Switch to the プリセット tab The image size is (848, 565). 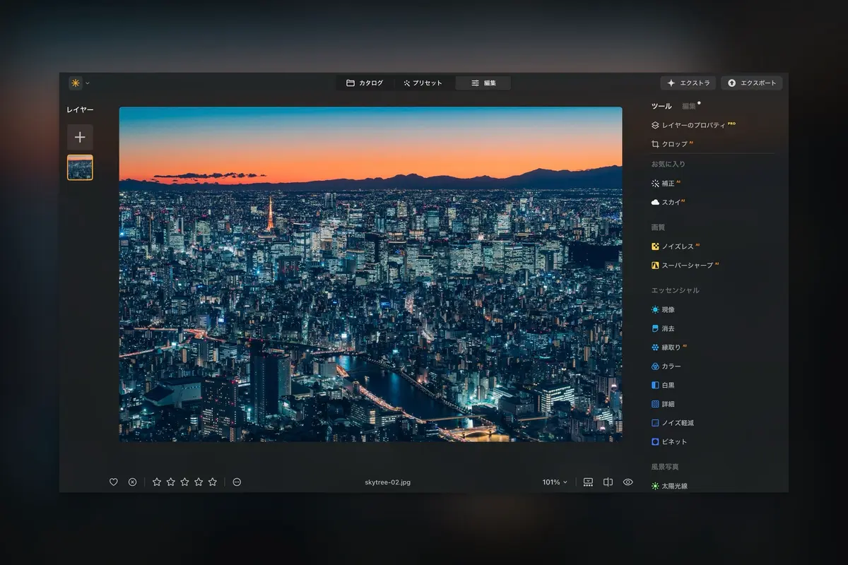click(423, 83)
